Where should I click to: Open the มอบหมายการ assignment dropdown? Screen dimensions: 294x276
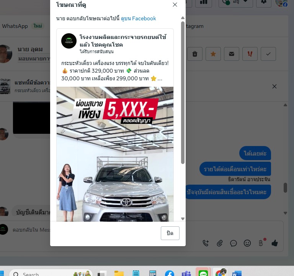(34, 58)
